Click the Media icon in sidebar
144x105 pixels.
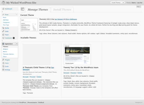click(x=3, y=28)
